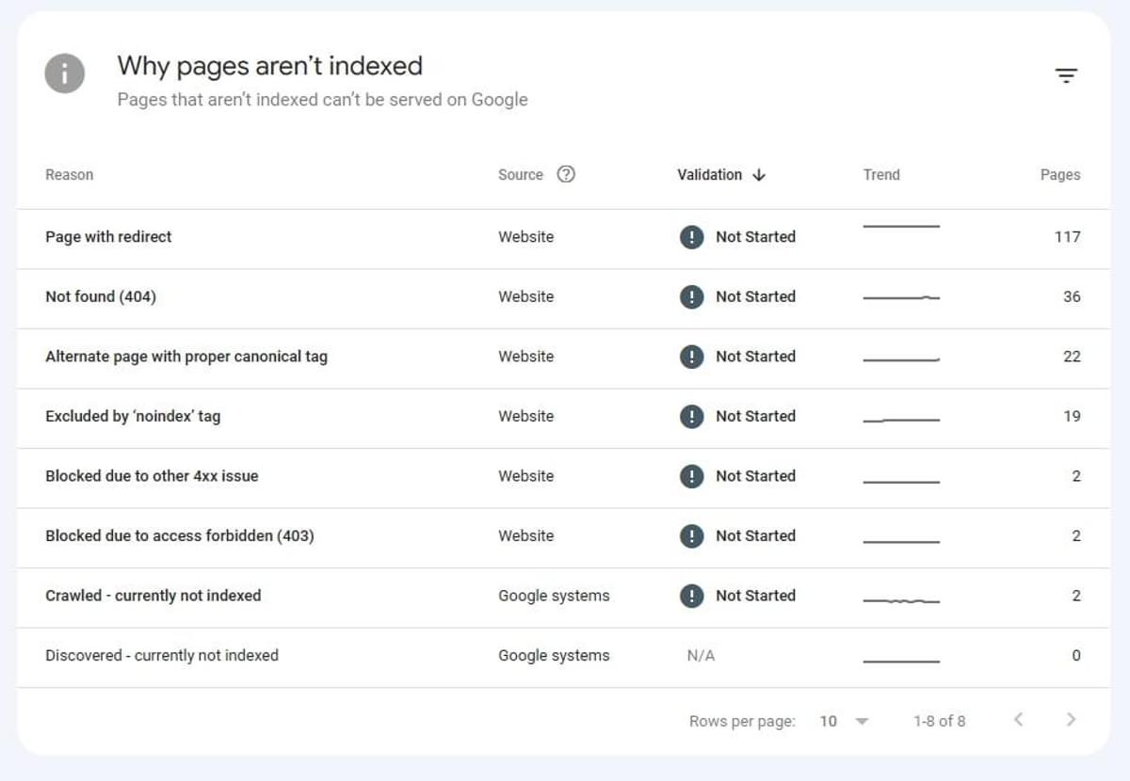Click trend sparkline for Discovered row
The image size is (1130, 781).
(901, 661)
